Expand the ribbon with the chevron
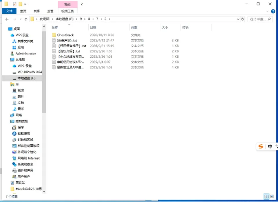278x202 pixels. point(267,11)
